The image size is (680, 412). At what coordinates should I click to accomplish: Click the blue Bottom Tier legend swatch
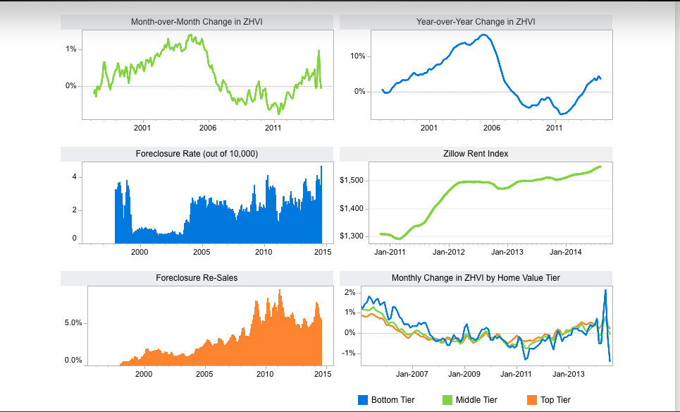click(363, 400)
